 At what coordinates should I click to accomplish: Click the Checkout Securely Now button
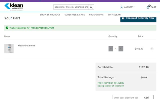pos(138,19)
